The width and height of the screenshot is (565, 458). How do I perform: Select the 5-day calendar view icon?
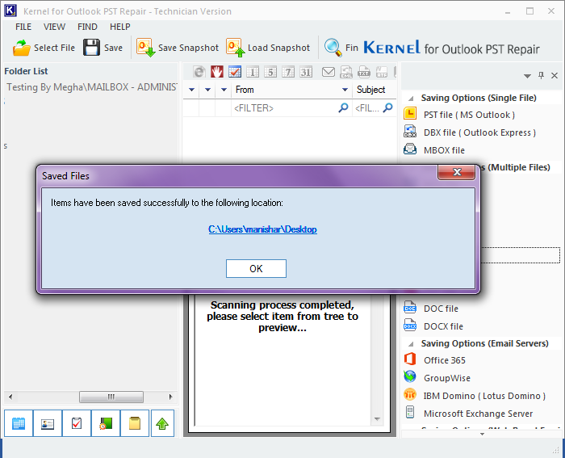270,72
